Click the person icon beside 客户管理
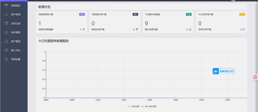 coord(6,41)
